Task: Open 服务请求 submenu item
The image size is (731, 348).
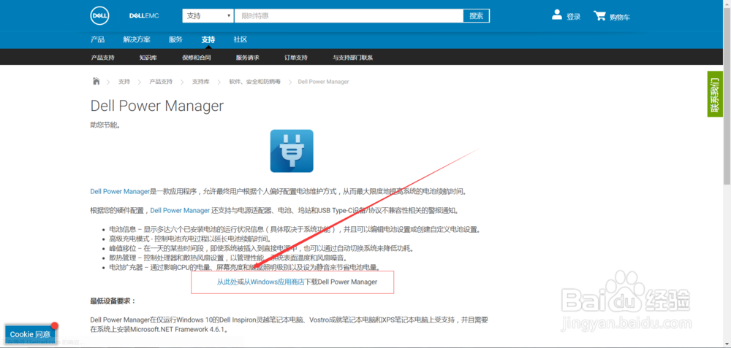Action: [248, 58]
